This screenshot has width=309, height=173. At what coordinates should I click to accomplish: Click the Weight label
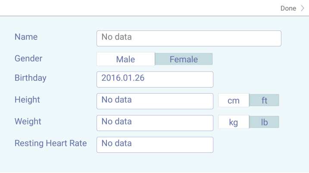coord(28,121)
